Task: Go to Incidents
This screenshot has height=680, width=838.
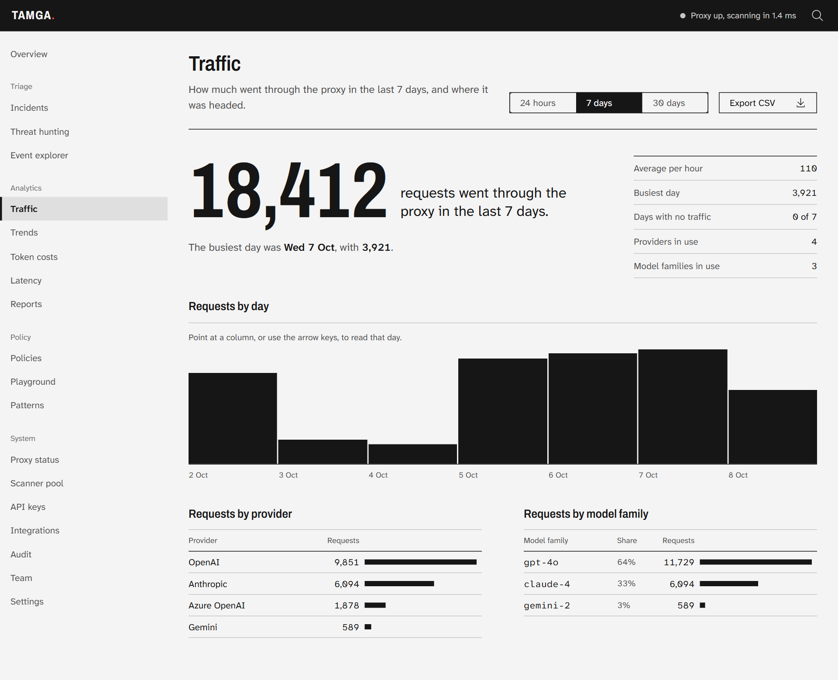Action: (84, 108)
